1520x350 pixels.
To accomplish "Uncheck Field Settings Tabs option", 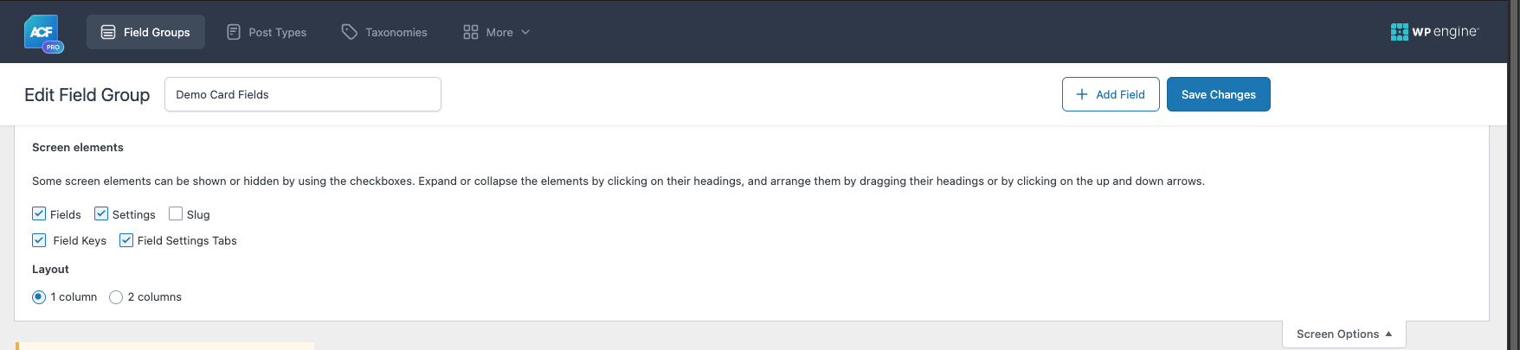I will [126, 239].
